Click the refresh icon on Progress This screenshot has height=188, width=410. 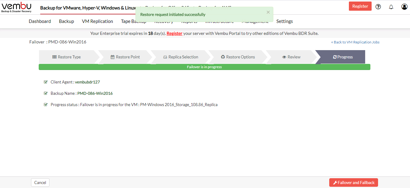point(335,57)
